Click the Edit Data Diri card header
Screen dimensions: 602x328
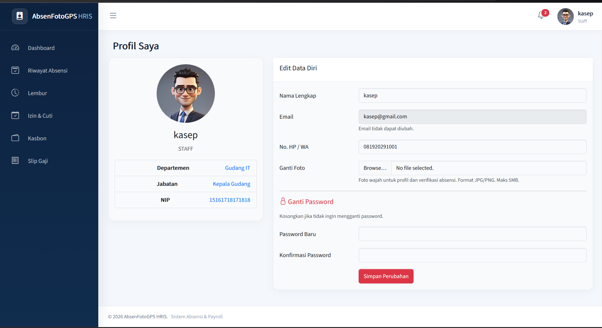click(298, 68)
